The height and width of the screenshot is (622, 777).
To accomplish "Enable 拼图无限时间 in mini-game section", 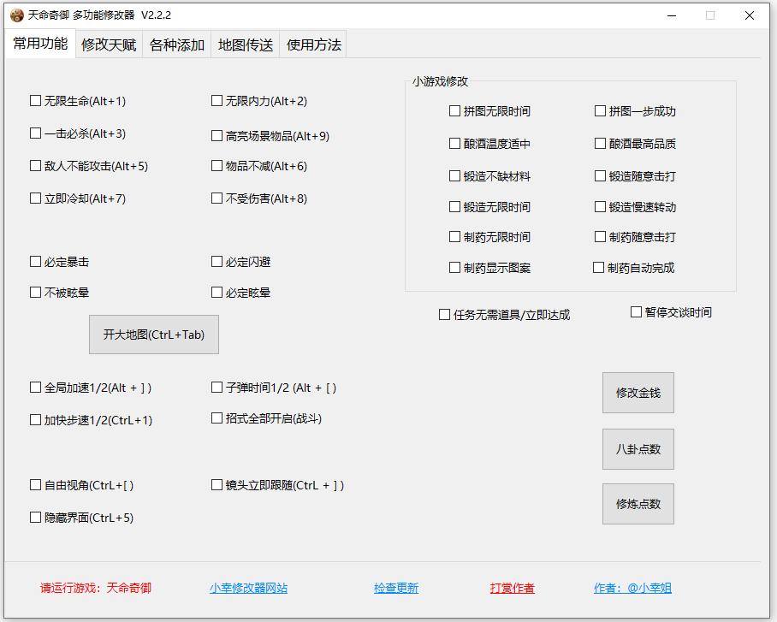I will [x=454, y=110].
